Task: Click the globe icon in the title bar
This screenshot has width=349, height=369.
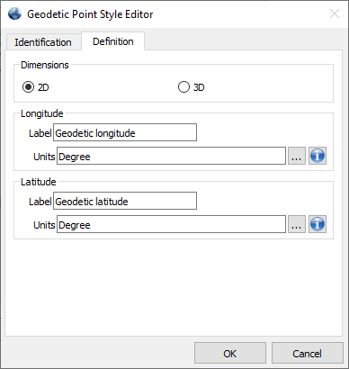Action: click(x=14, y=13)
